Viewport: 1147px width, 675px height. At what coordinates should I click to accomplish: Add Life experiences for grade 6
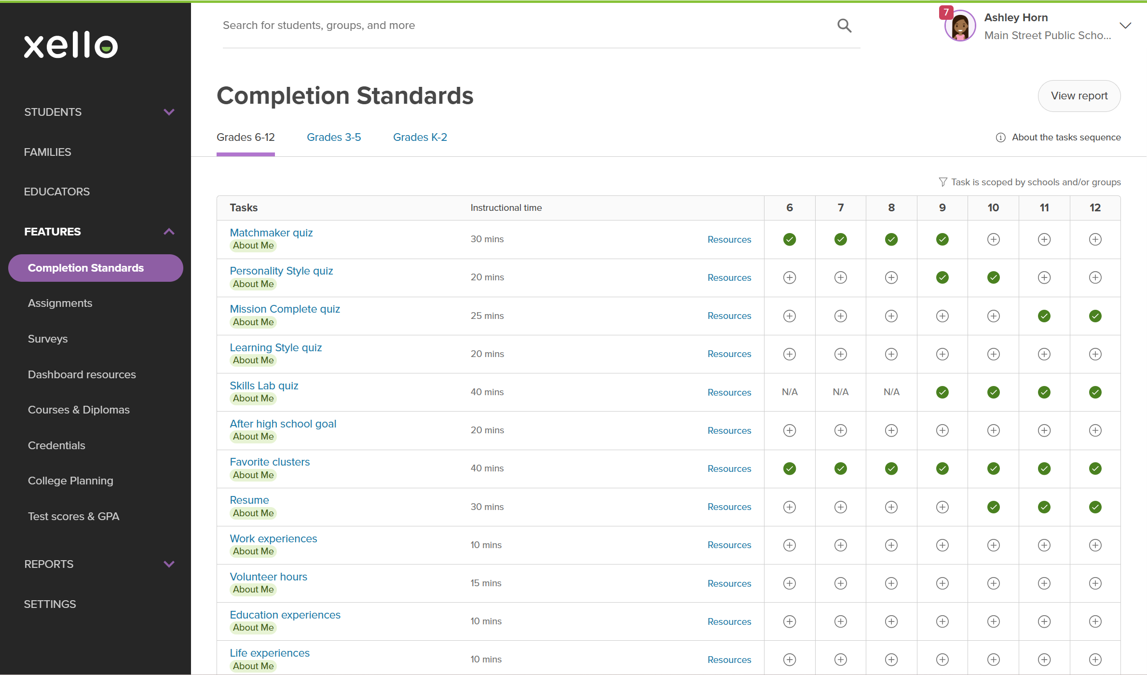tap(790, 660)
